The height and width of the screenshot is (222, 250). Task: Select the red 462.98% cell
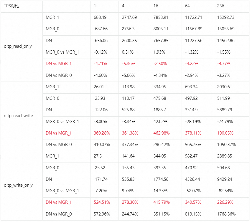click(x=162, y=133)
